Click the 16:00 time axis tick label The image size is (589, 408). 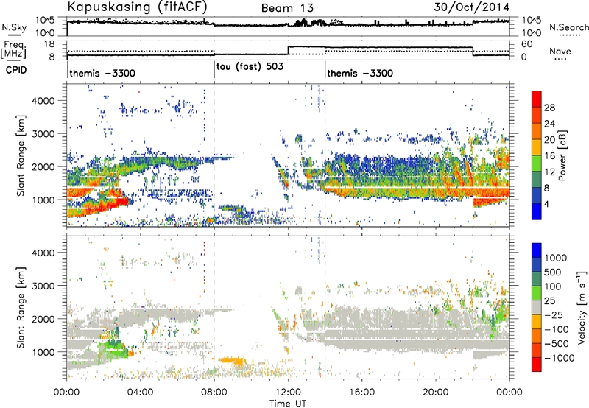[x=361, y=392]
